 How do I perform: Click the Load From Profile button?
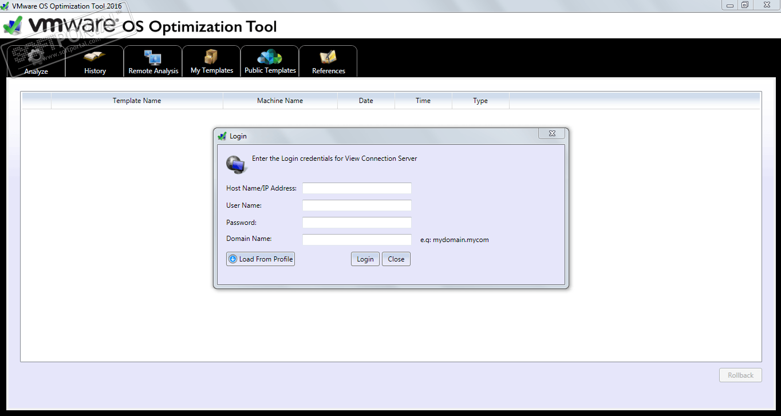tap(261, 259)
